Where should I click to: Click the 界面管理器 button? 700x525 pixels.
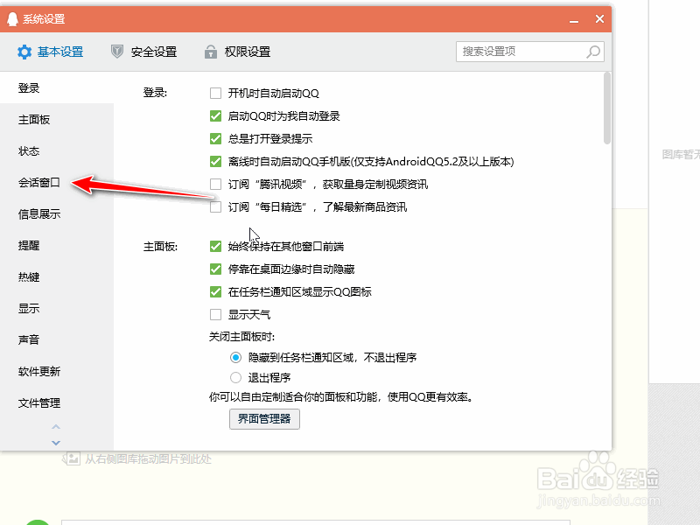coord(264,419)
